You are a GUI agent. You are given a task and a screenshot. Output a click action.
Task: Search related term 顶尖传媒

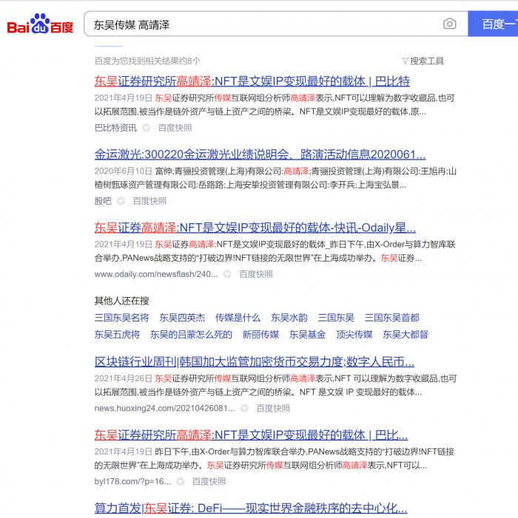[x=354, y=334]
